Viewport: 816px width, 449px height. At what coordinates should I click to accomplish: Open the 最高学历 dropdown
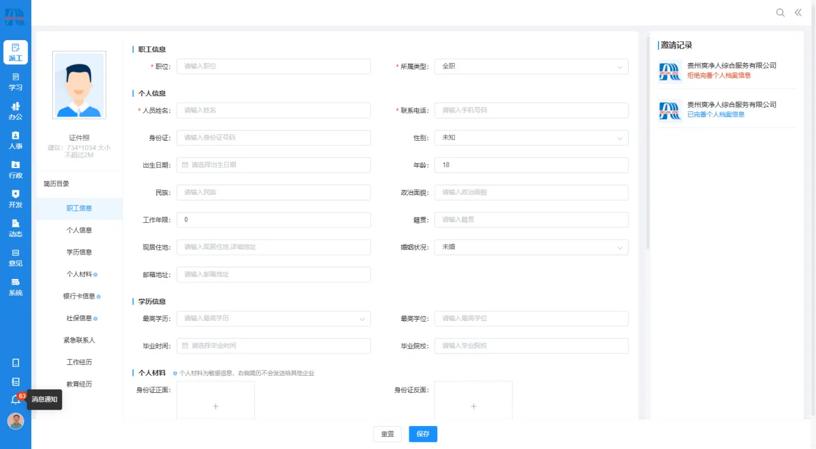[273, 318]
